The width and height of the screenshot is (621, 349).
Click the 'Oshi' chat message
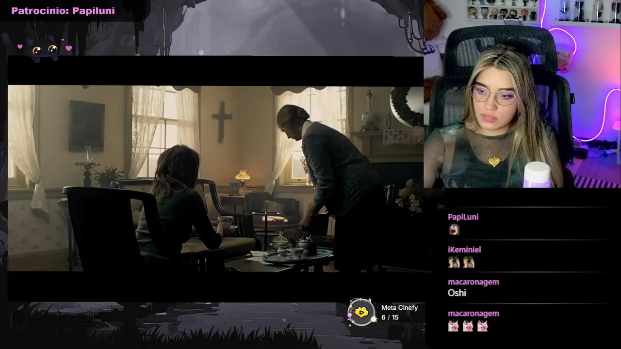pyautogui.click(x=457, y=293)
